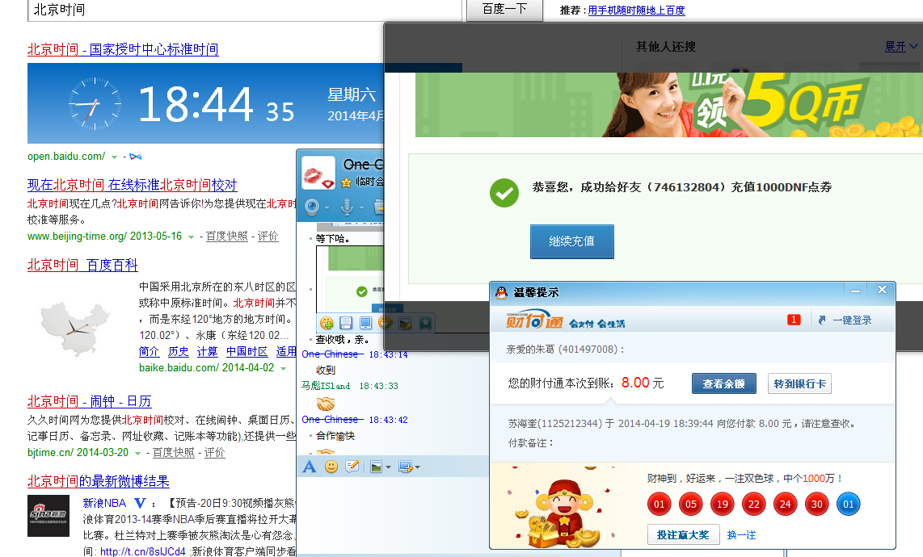Click the screenshot image in the chat conversation
Image resolution: width=923 pixels, height=557 pixels.
tap(350, 279)
